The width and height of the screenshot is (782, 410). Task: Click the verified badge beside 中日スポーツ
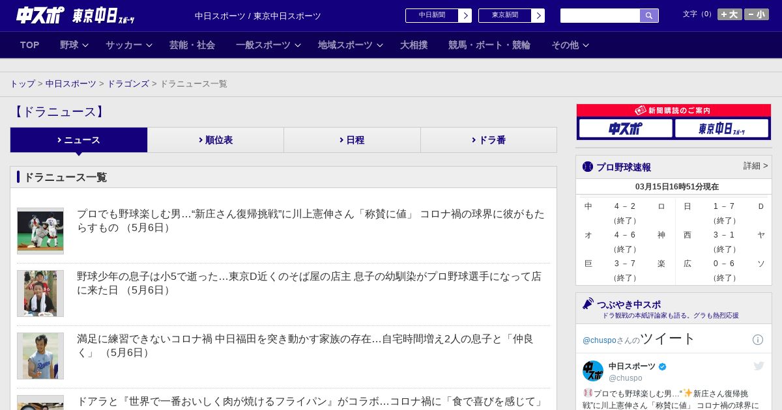[663, 366]
